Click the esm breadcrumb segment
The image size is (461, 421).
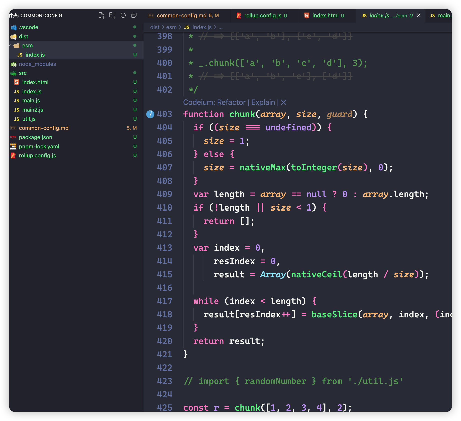(171, 27)
